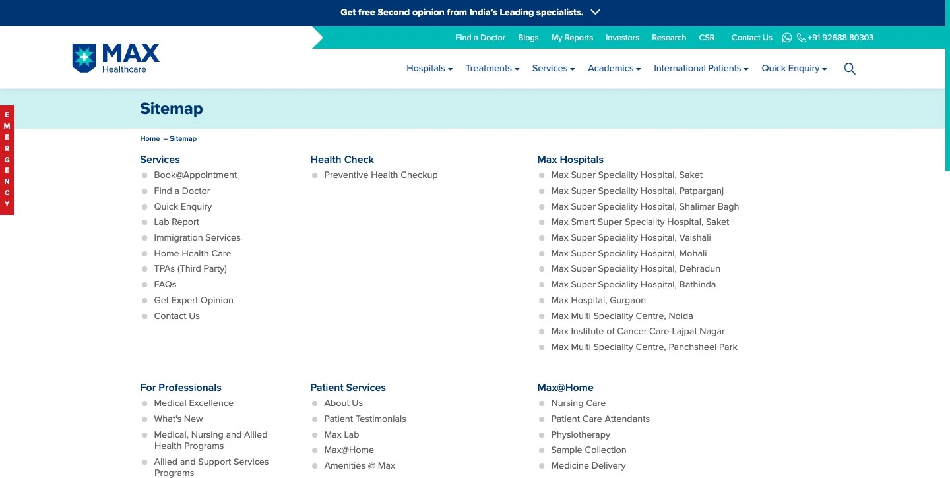Open Blogs in the top bar
Image resolution: width=950 pixels, height=478 pixels.
[528, 38]
